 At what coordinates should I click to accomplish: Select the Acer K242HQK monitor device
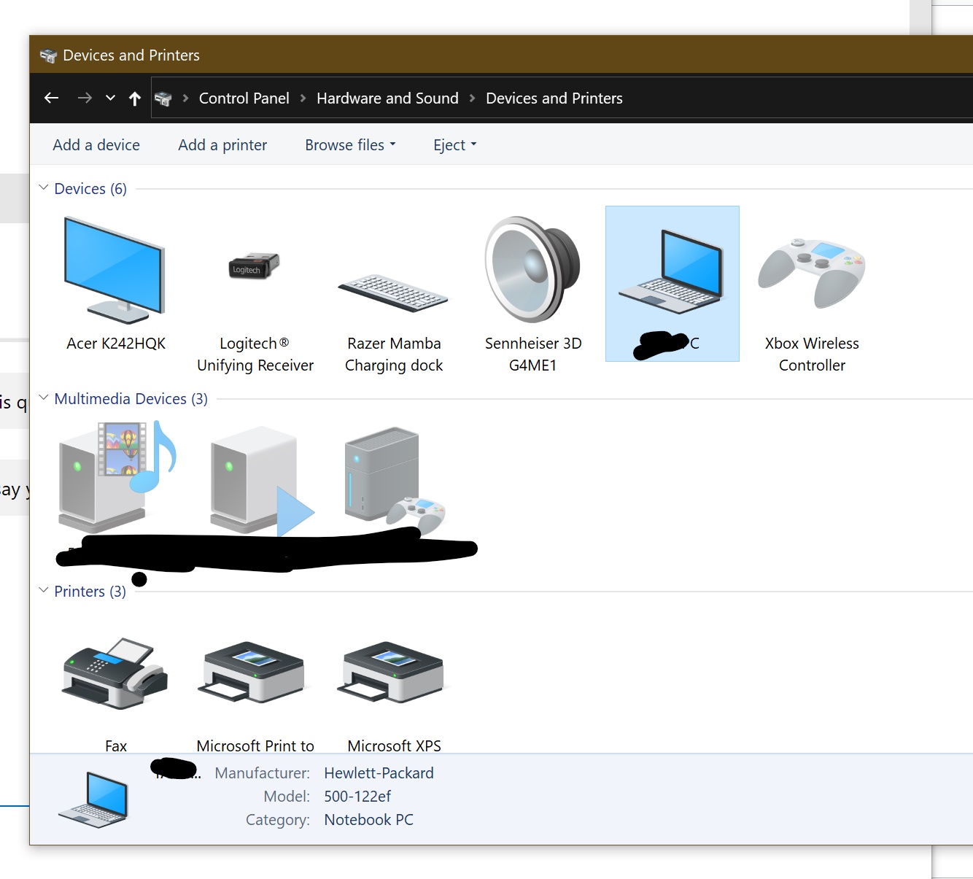click(x=115, y=284)
